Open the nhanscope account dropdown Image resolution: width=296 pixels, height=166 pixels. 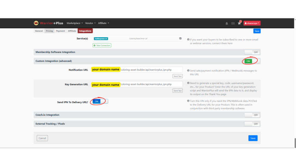[x=252, y=23]
